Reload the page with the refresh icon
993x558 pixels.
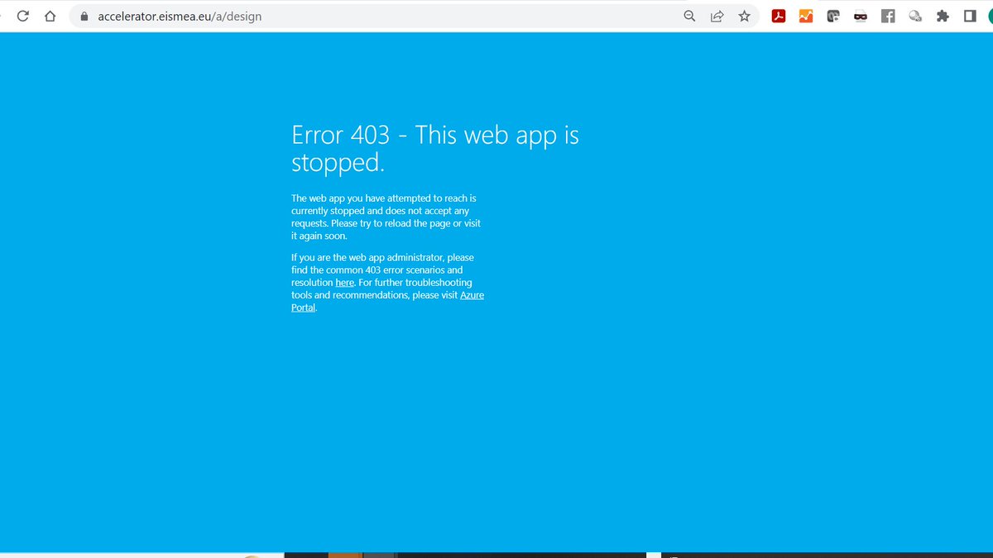[x=23, y=16]
